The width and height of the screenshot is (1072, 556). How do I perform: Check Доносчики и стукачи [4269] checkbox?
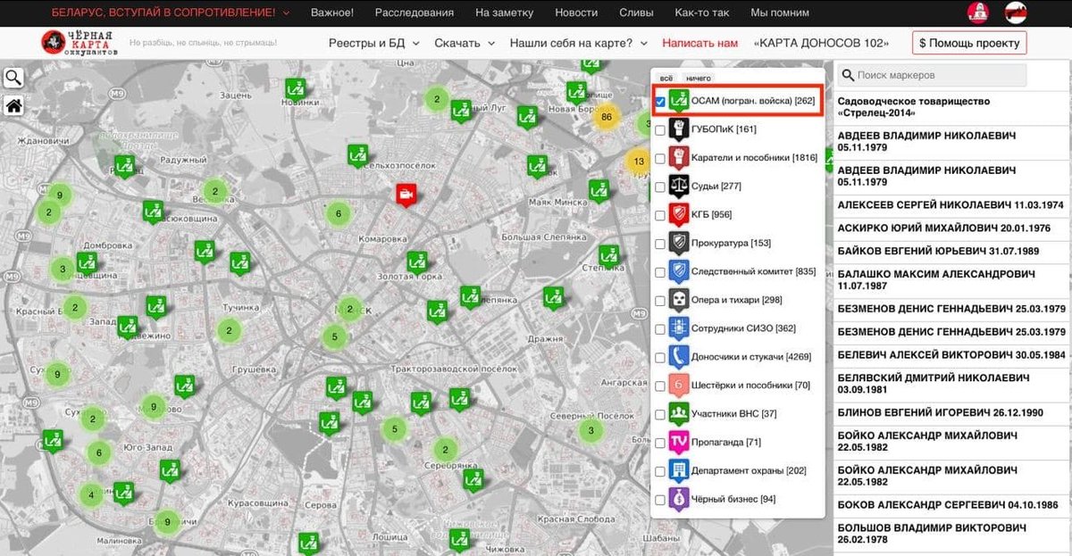pos(660,358)
